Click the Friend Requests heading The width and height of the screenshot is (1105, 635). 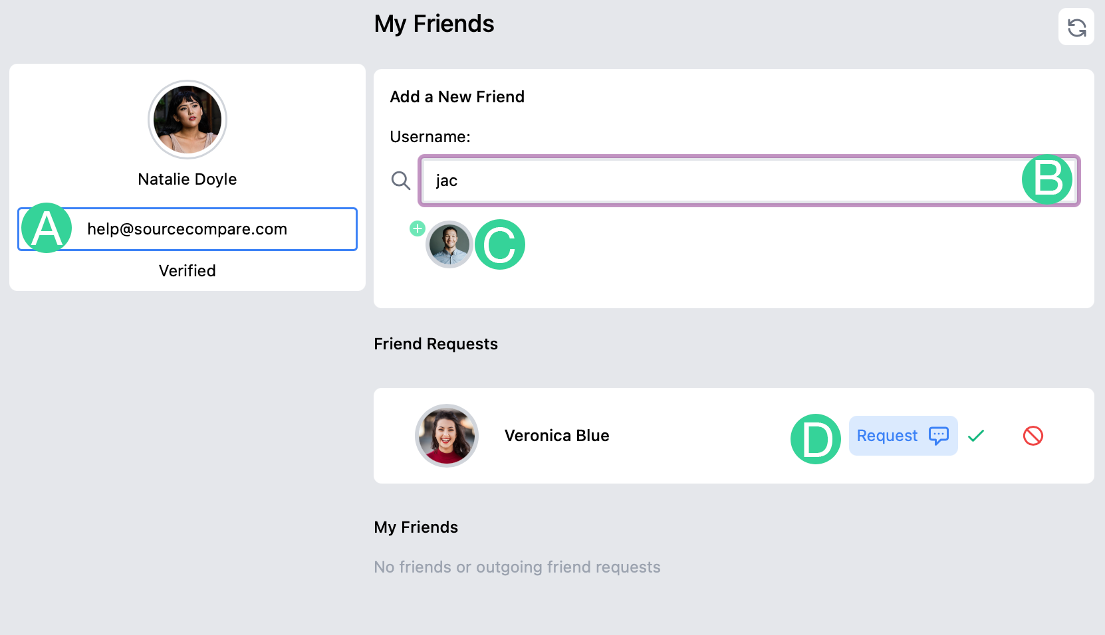coord(435,344)
